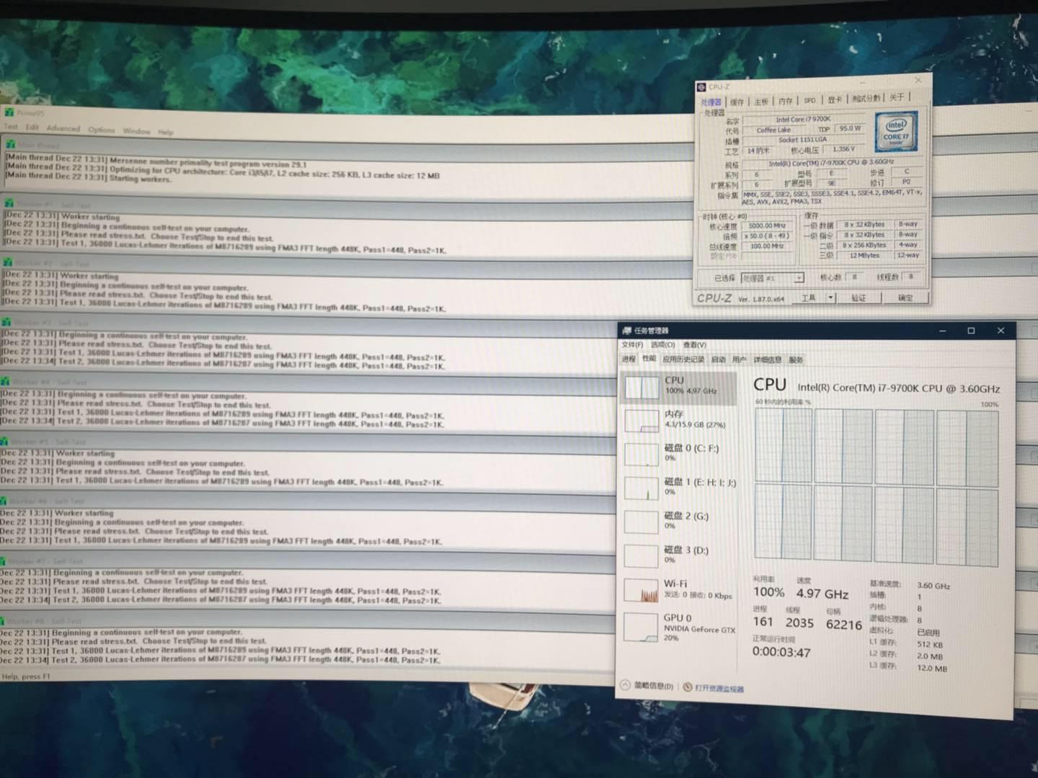Click the 5000.00 MHz core speed field in CPU-Z

[767, 225]
